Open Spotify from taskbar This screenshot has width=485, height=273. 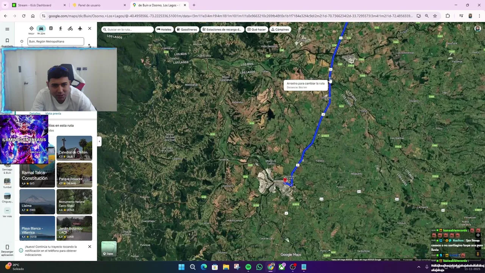248,267
